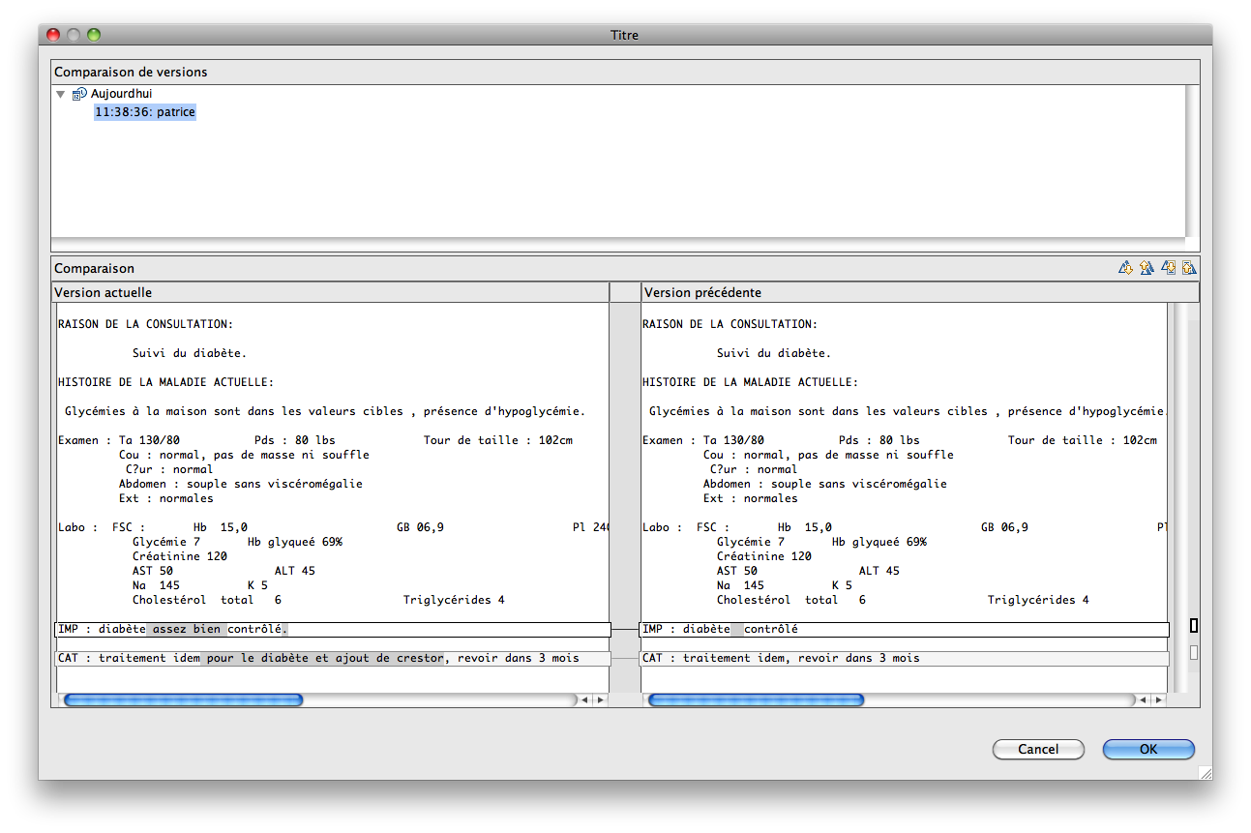Viewport: 1251px width, 833px height.
Task: Jump to the previous change
Action: (1189, 268)
